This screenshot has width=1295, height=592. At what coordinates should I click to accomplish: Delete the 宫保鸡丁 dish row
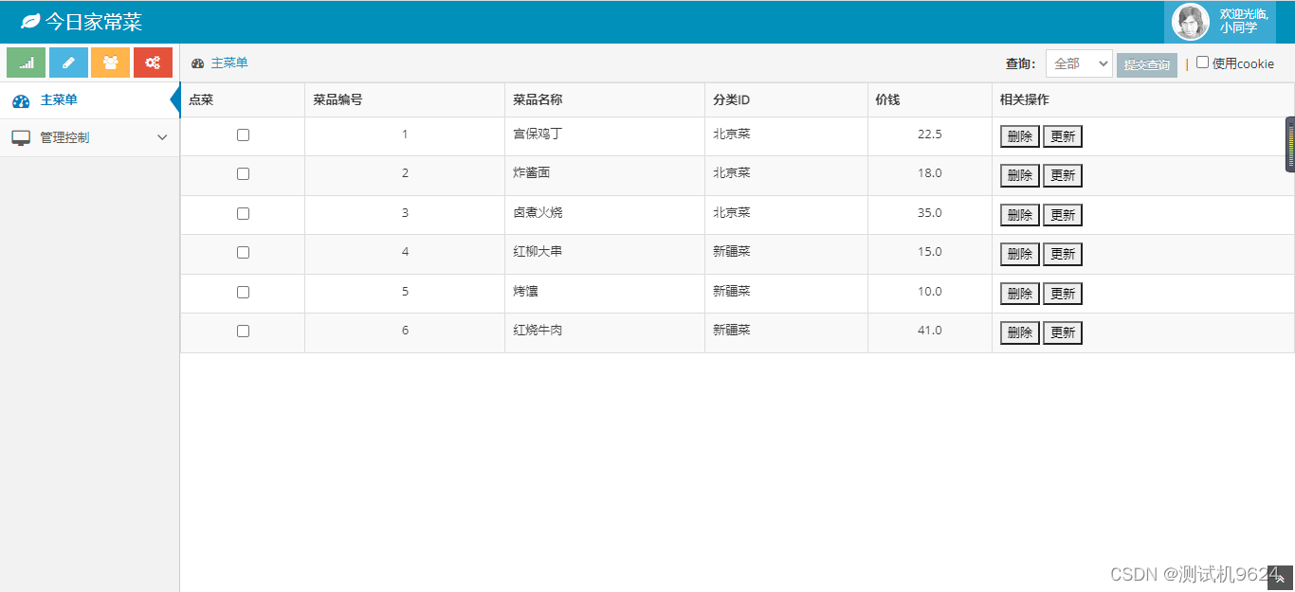point(1020,136)
